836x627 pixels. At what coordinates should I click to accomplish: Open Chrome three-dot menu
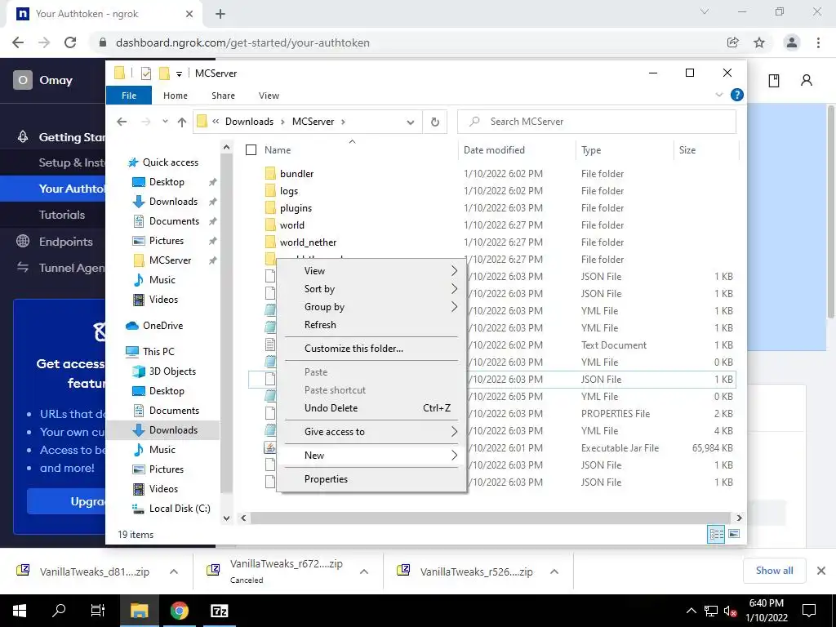pyautogui.click(x=818, y=42)
